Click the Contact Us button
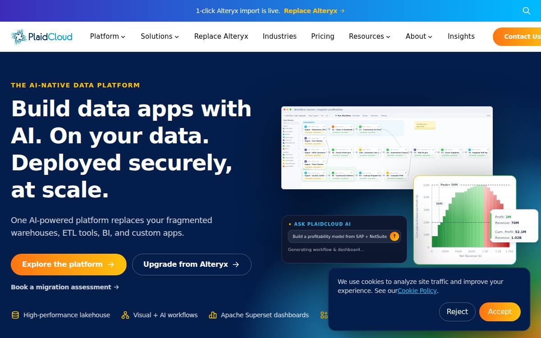 tap(517, 37)
